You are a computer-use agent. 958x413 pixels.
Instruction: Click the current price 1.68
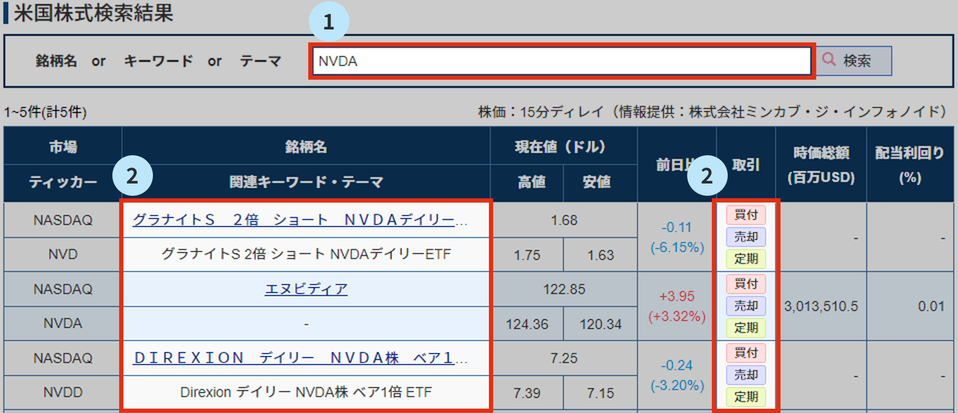click(564, 220)
